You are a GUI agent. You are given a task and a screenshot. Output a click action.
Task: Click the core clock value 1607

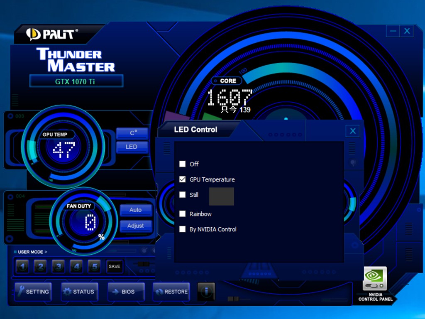point(230,97)
